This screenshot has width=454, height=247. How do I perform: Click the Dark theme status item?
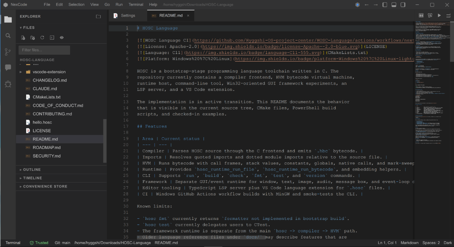click(447, 243)
